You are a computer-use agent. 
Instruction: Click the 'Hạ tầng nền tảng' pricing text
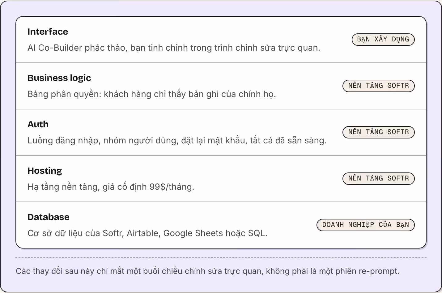(111, 187)
